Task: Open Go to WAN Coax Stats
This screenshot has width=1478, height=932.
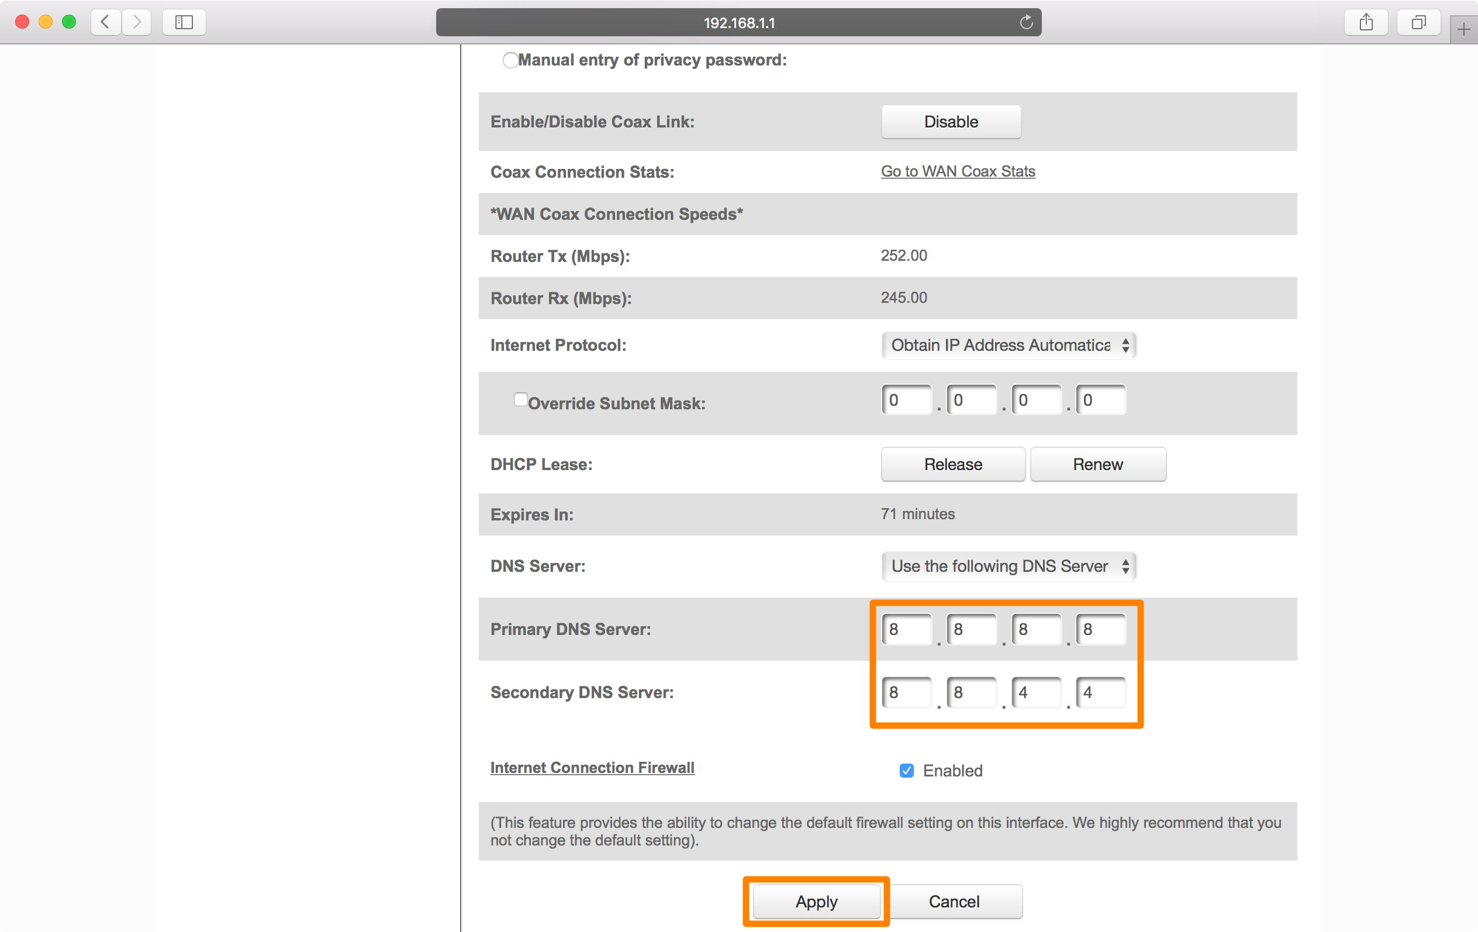Action: point(958,171)
